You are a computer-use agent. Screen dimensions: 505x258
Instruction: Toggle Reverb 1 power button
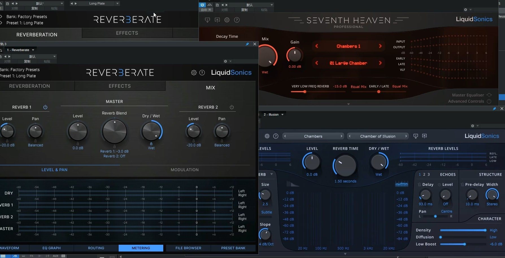tap(45, 107)
